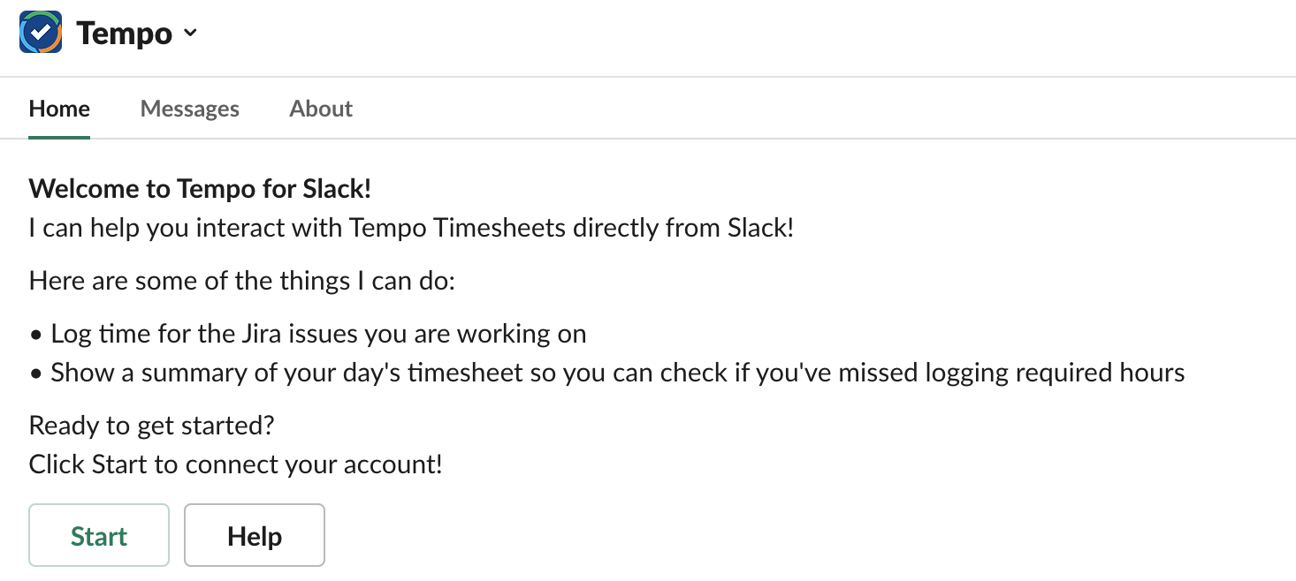1296x581 pixels.
Task: Click the Tempo Timesheets description sentence
Action: [x=411, y=228]
